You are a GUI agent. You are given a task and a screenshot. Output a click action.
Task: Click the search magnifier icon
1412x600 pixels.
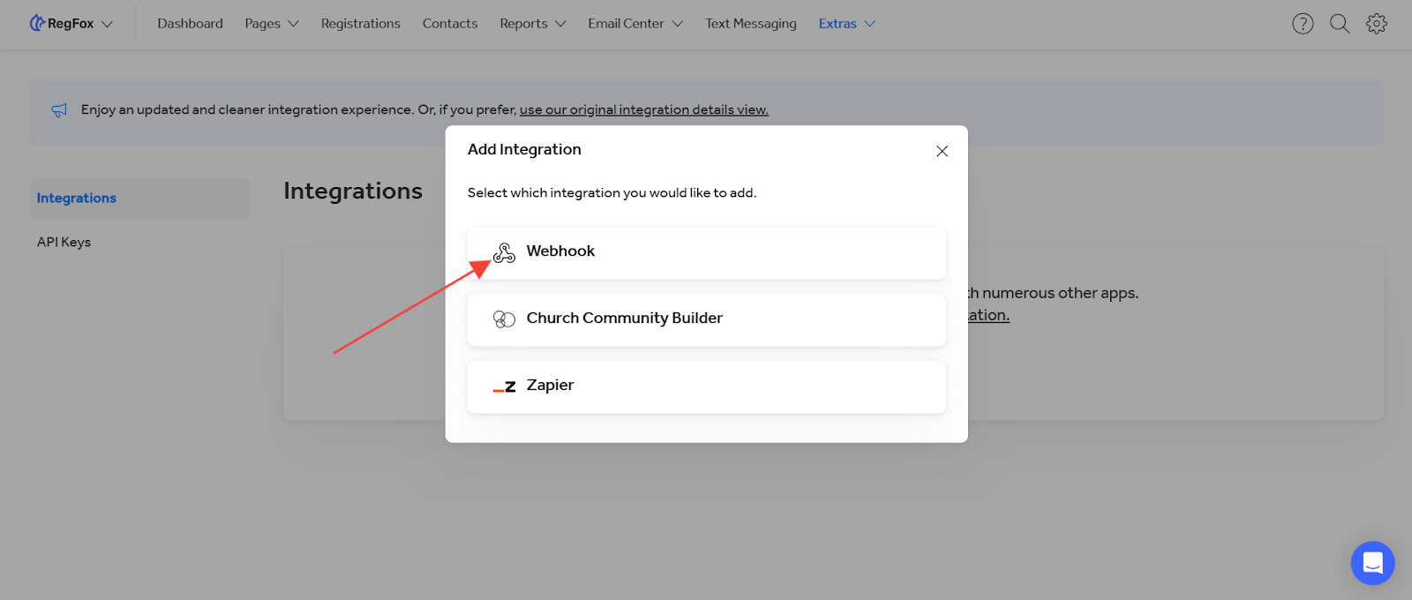[x=1340, y=24]
